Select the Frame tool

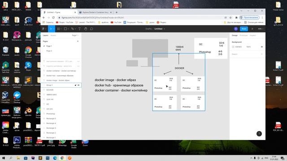tap(59, 29)
